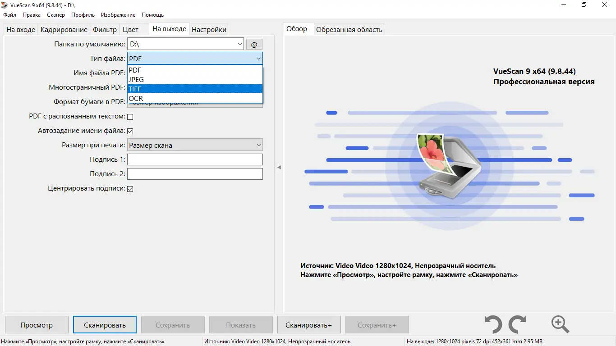Switch to the Фильтр tab
The height and width of the screenshot is (346, 616).
[x=105, y=30]
